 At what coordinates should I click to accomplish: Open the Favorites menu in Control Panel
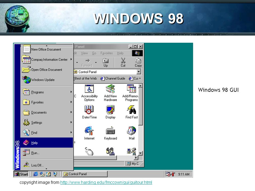(107, 53)
